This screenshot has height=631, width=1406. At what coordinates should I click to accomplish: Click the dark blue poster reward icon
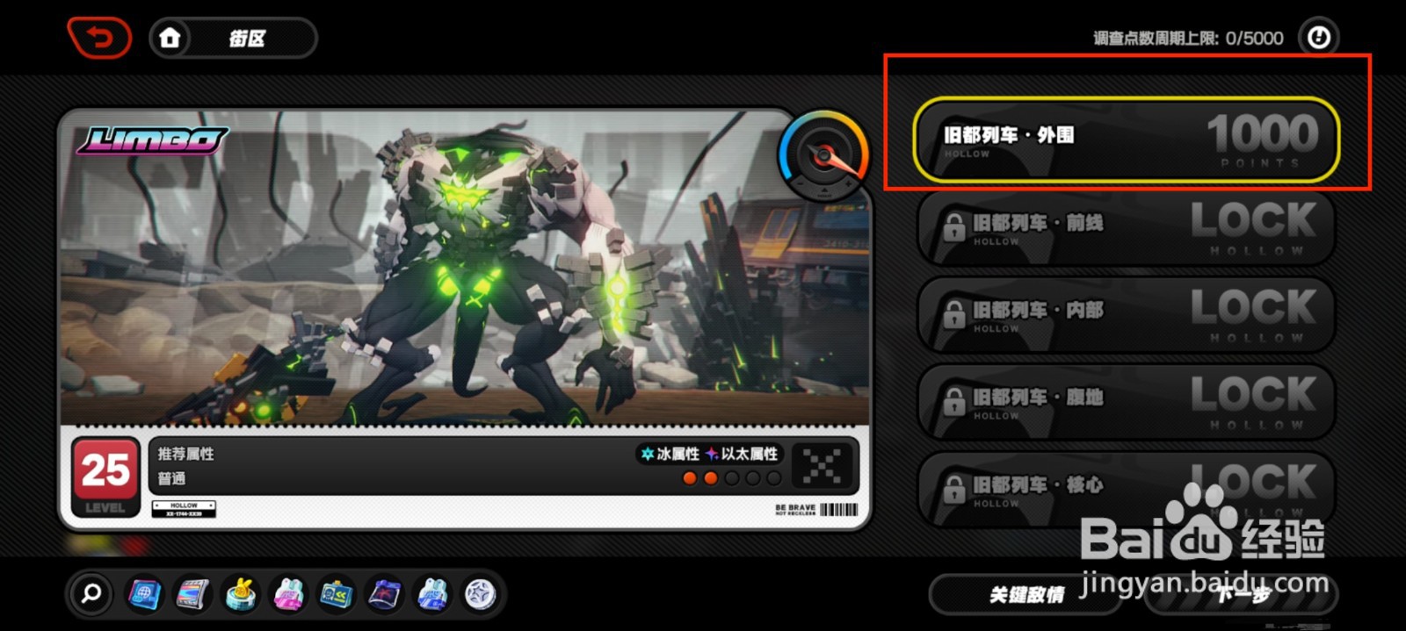385,594
